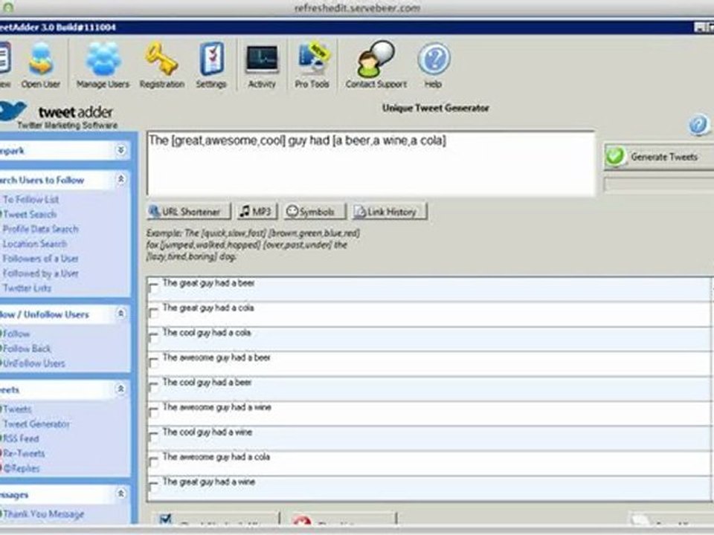The width and height of the screenshot is (714, 535).
Task: Collapse the Messages sidebar panel
Action: point(120,493)
